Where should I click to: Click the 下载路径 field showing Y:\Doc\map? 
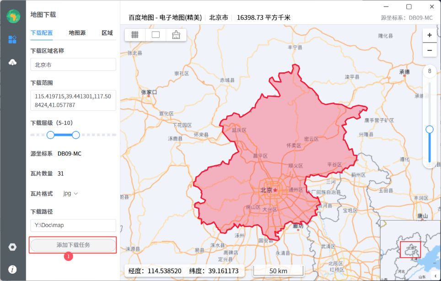(x=73, y=225)
